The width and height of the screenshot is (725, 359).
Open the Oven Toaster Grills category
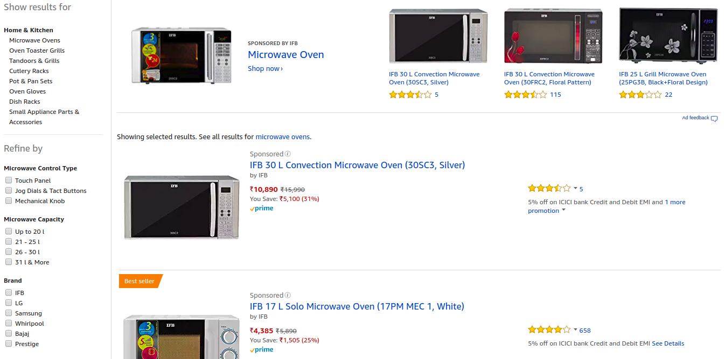coord(37,51)
